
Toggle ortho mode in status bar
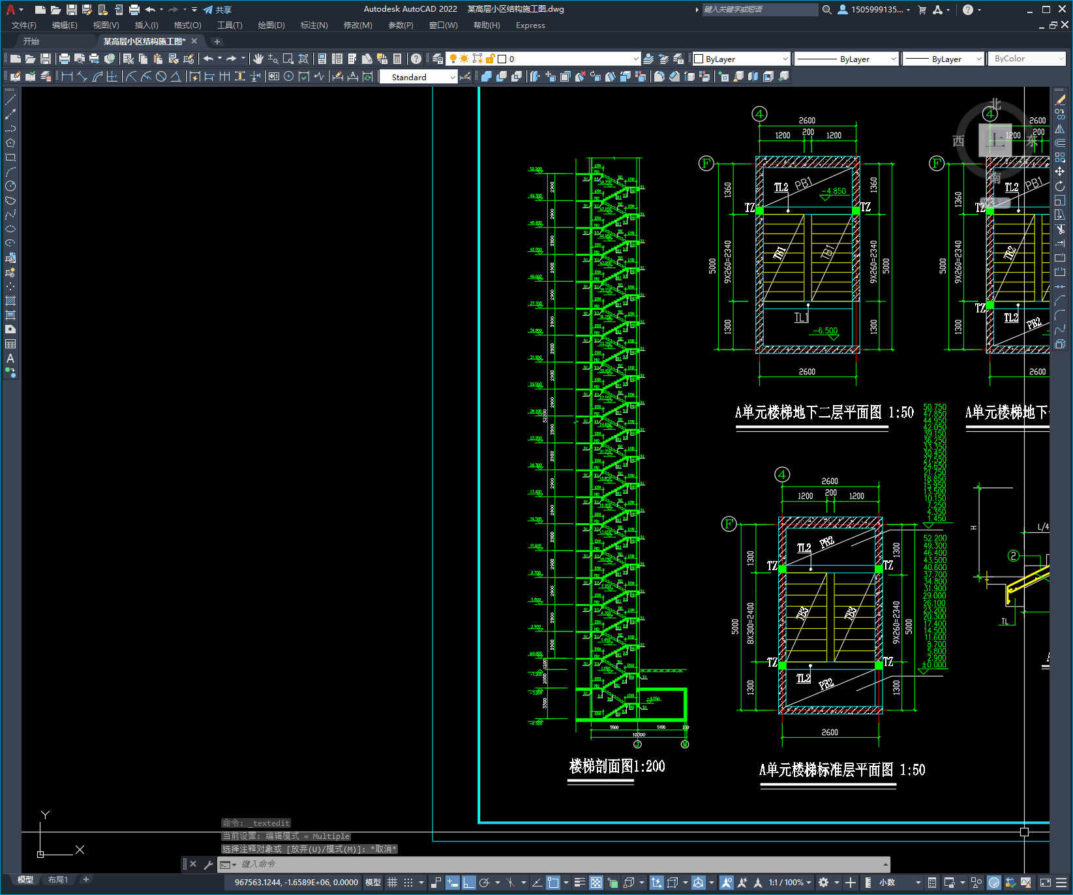pyautogui.click(x=468, y=883)
